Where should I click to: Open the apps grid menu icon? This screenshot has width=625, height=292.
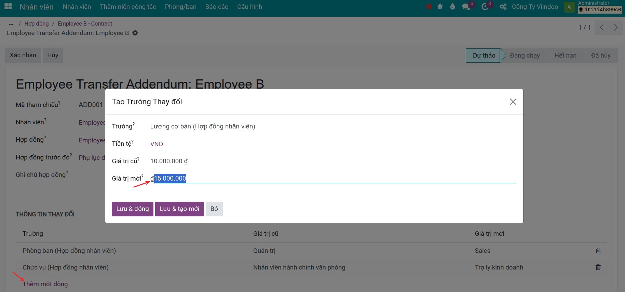tap(8, 6)
